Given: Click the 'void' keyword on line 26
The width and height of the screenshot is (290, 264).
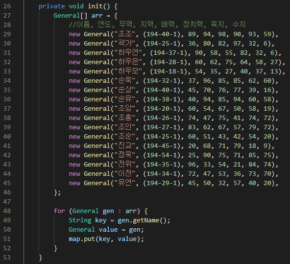Looking at the screenshot, I should (76, 6).
